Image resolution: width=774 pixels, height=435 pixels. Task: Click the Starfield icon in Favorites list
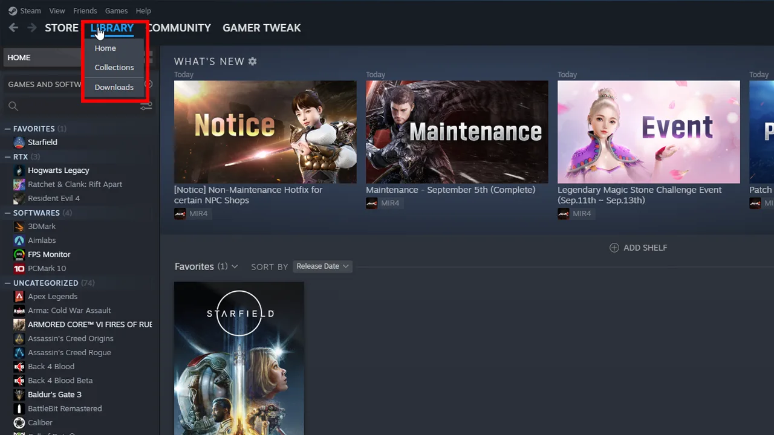coord(19,142)
